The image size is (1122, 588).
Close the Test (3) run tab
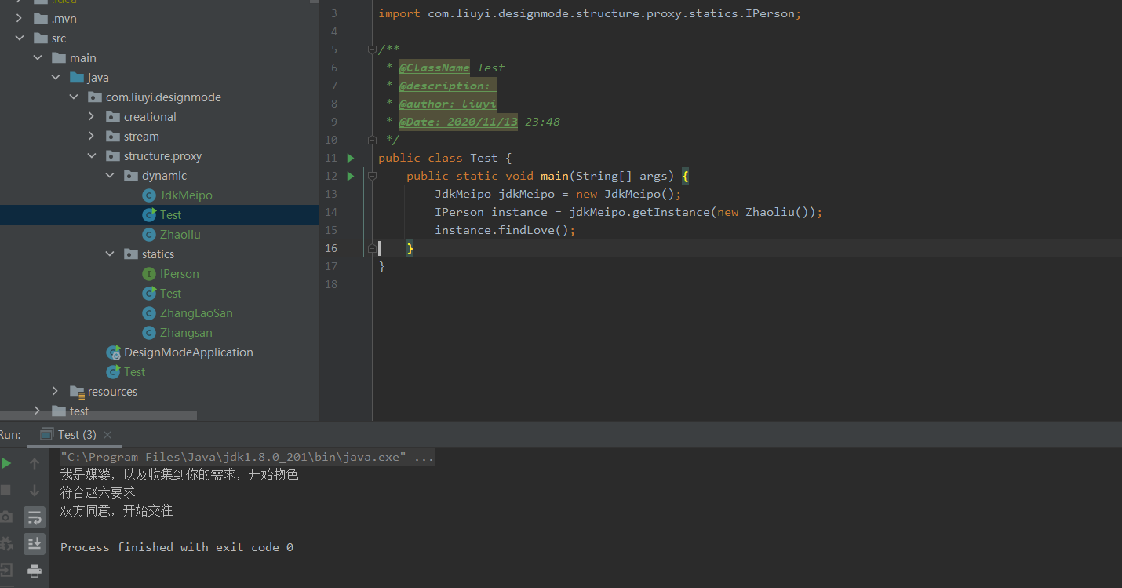(107, 435)
